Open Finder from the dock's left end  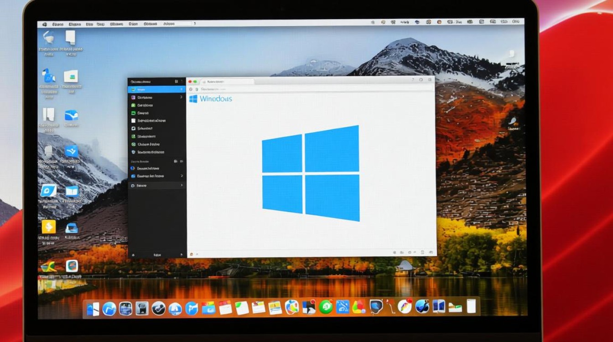93,309
